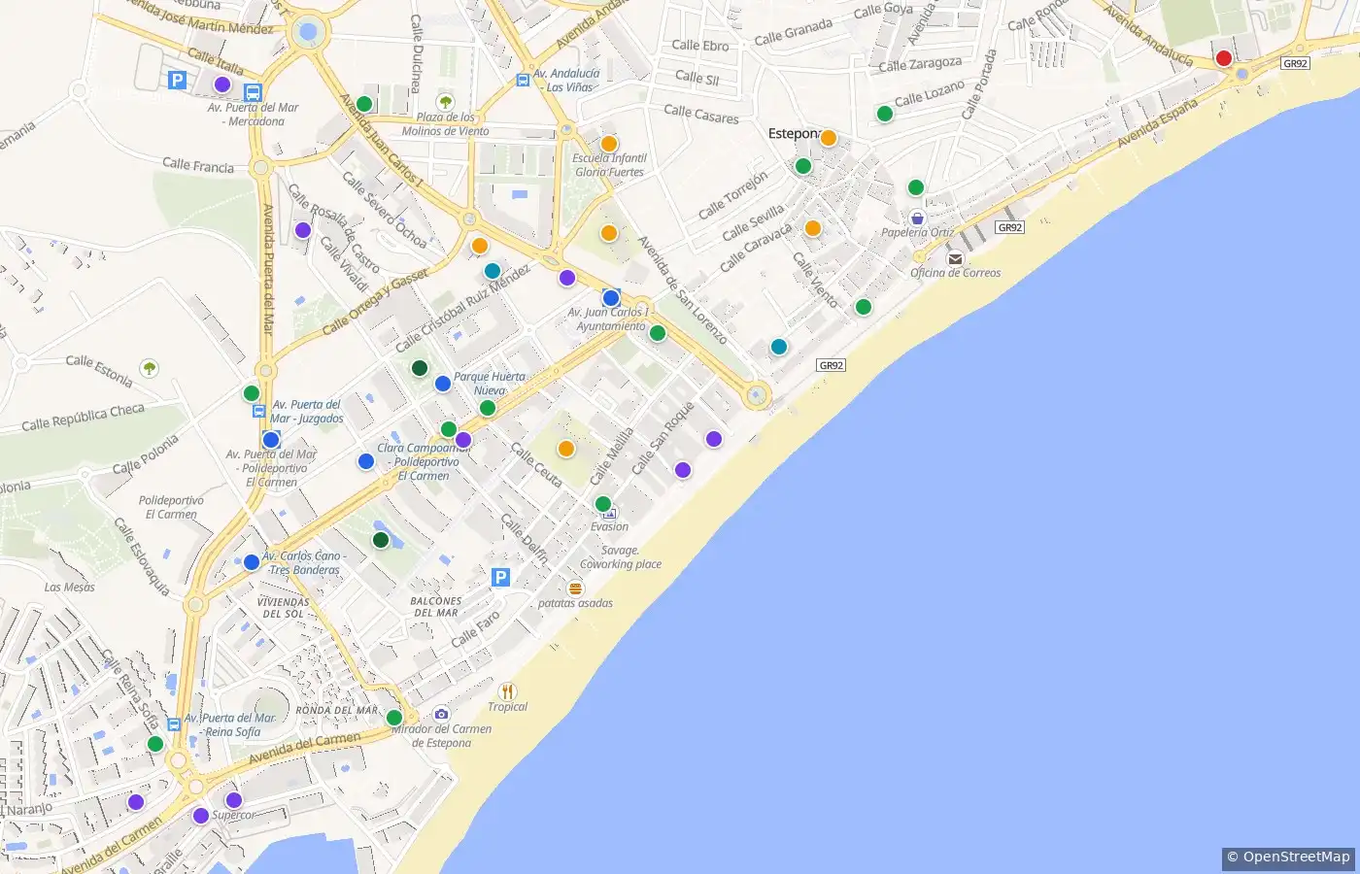Click the park tree icon below Calle Estonia
Screen dimensions: 1360x874
[149, 368]
